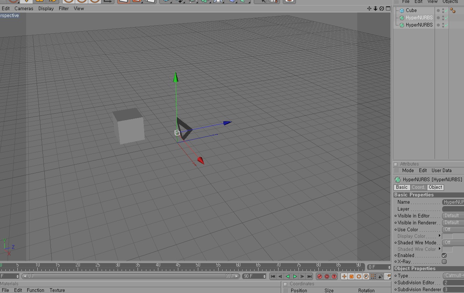Open subdivision Type dropdown
This screenshot has width=464, height=293.
[453, 276]
